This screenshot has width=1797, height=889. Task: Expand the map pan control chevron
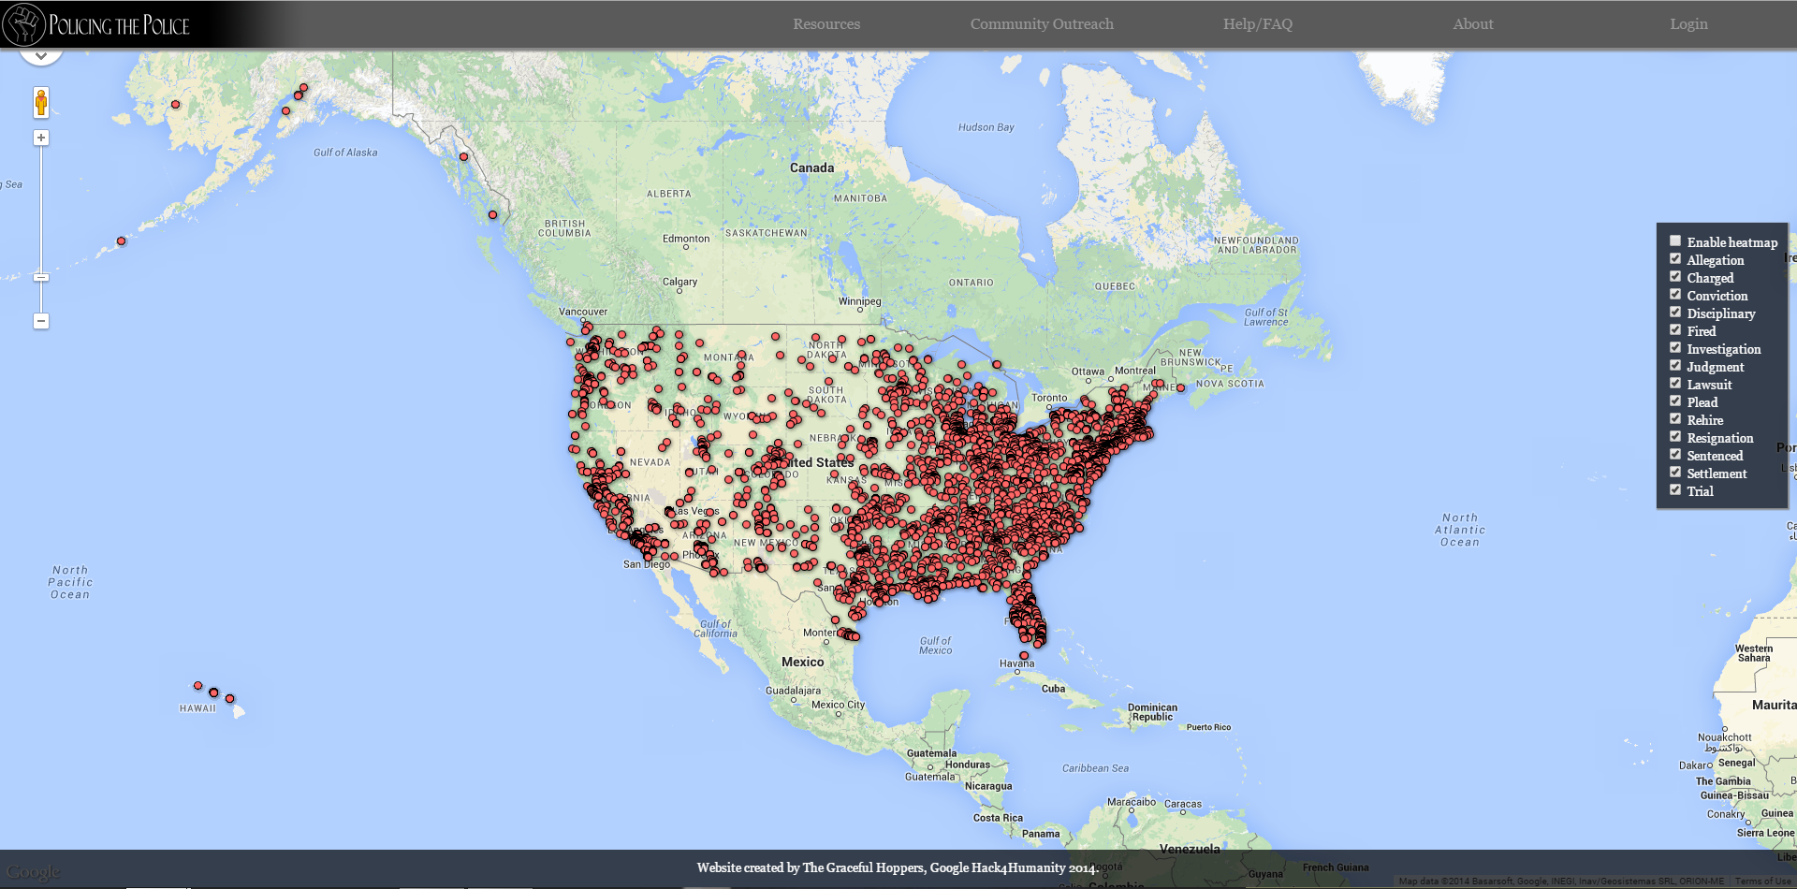[41, 56]
